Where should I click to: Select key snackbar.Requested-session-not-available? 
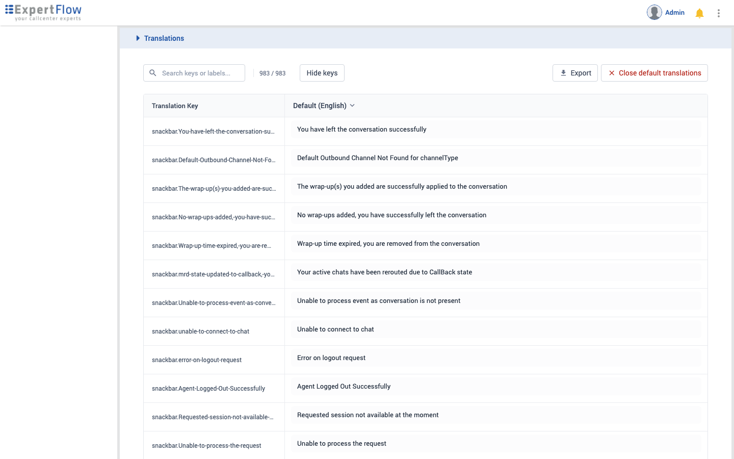pos(213,417)
